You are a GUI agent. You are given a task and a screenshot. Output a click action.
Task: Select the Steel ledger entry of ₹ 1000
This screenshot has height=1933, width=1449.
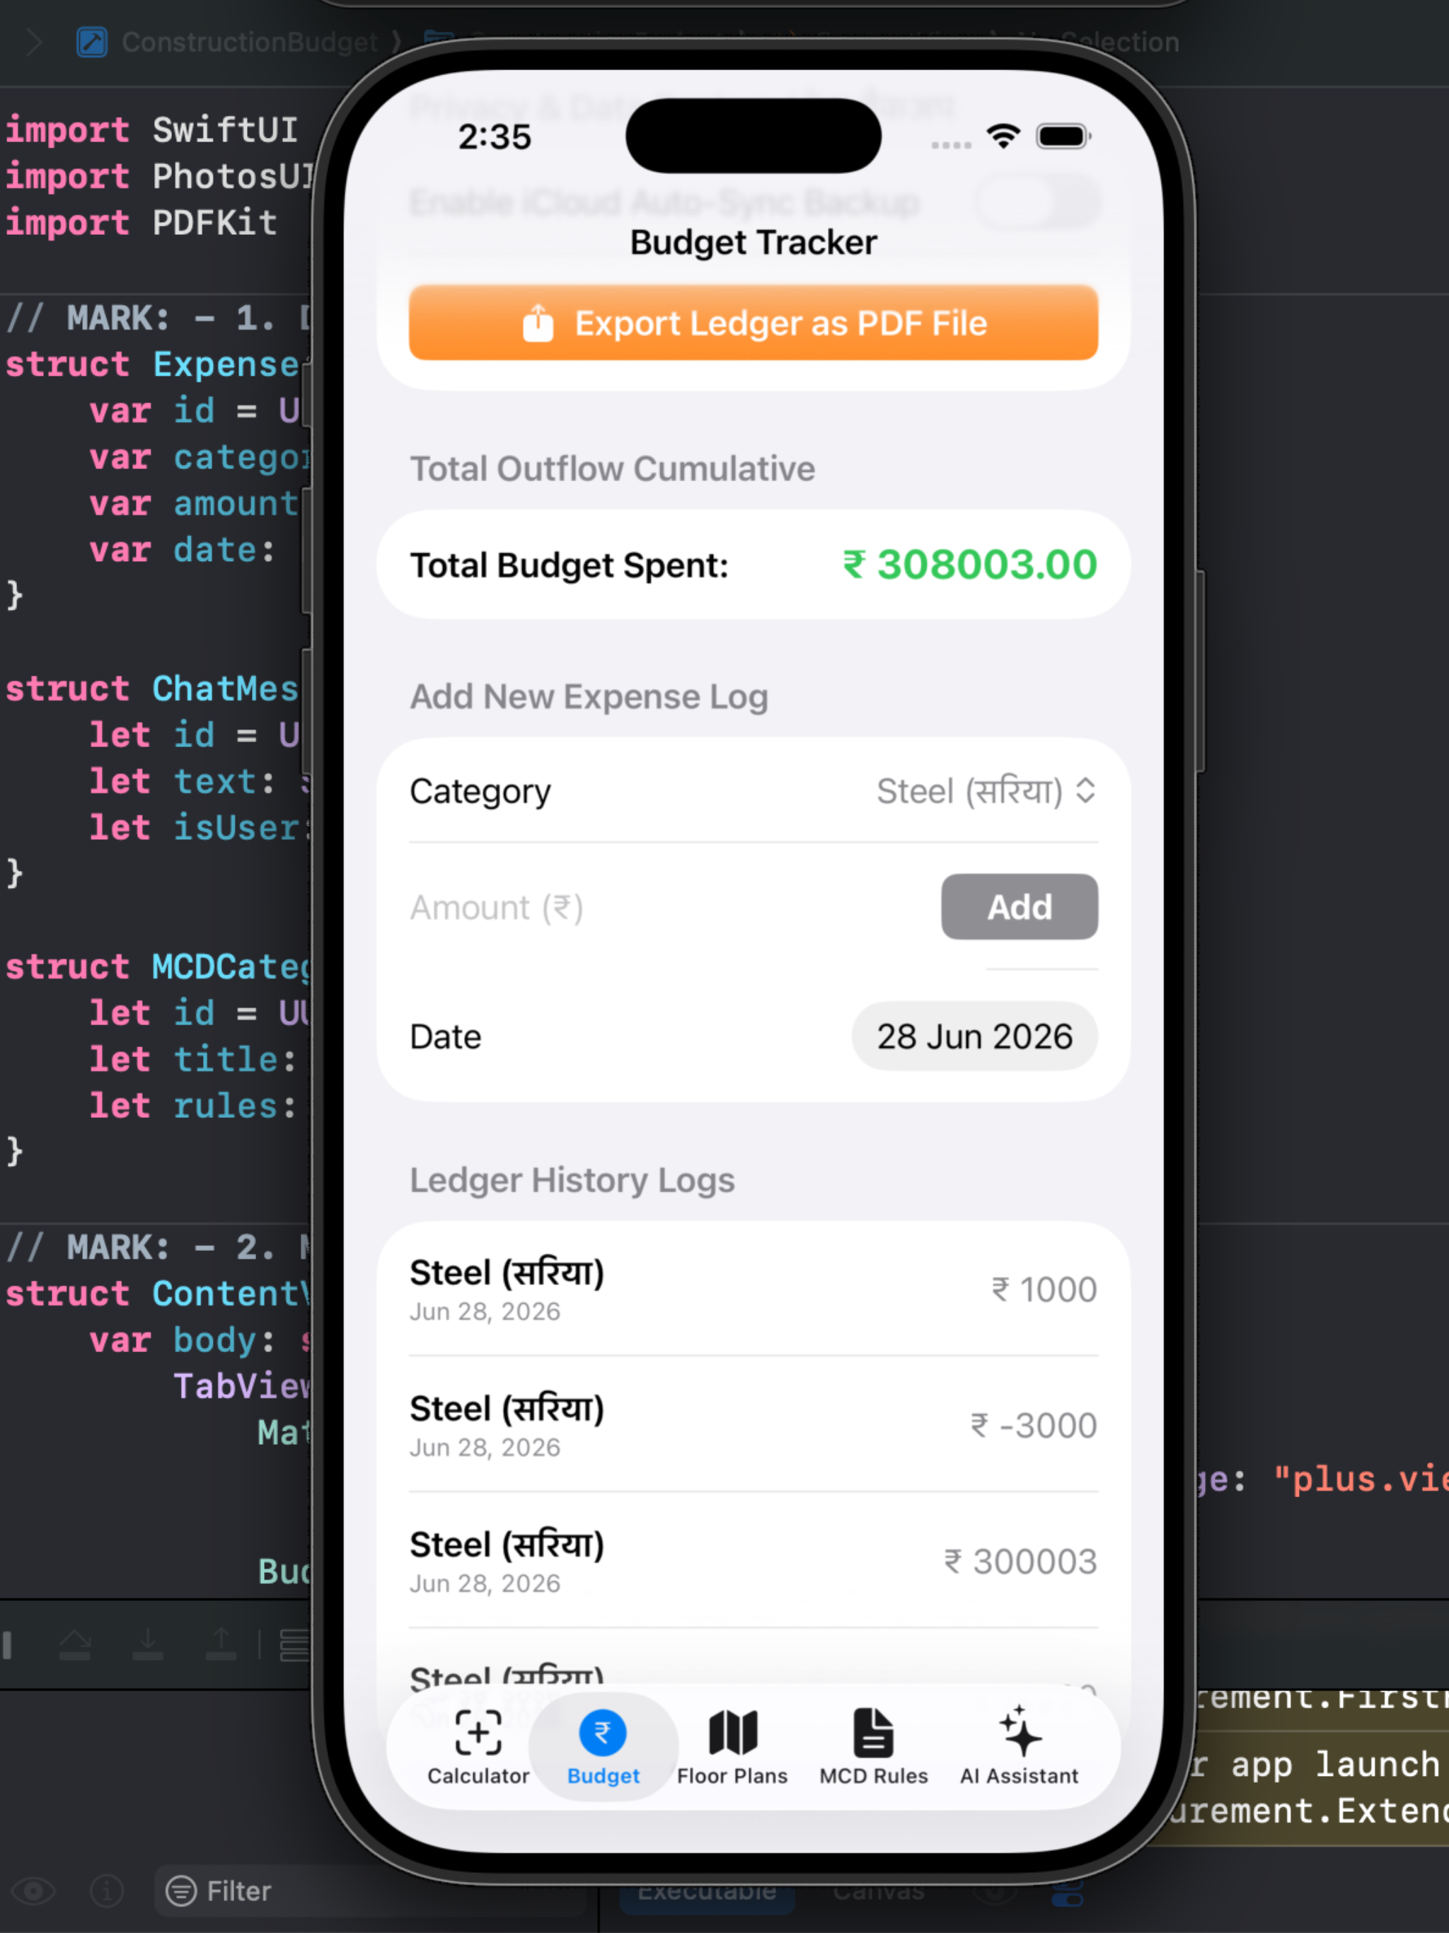[x=754, y=1290]
